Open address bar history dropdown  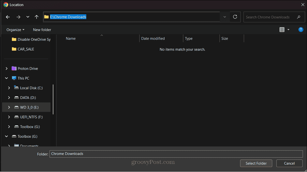pos(225,17)
